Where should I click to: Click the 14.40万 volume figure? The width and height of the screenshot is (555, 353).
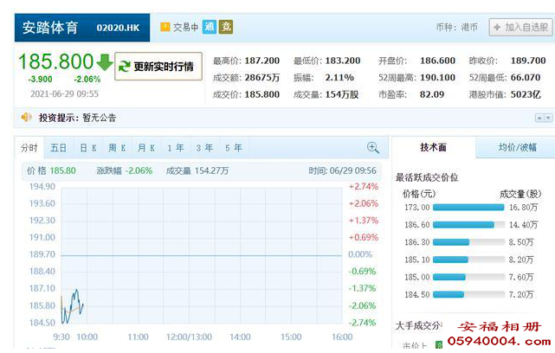523,225
